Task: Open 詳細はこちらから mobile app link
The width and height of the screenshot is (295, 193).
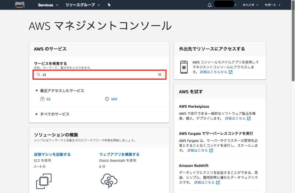Action: pos(213,72)
